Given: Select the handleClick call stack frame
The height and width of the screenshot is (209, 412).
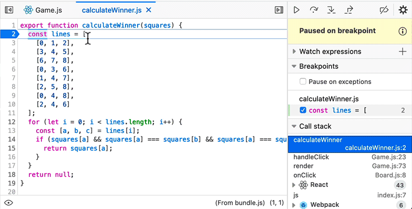Looking at the screenshot, I should click(350, 157).
